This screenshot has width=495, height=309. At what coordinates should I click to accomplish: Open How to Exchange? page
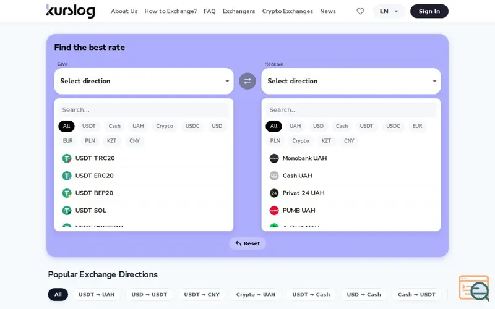171,11
